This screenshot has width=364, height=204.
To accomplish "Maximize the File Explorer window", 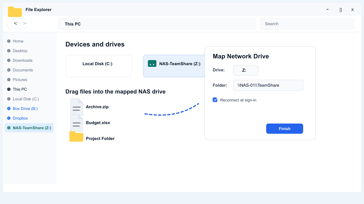I will point(341,10).
